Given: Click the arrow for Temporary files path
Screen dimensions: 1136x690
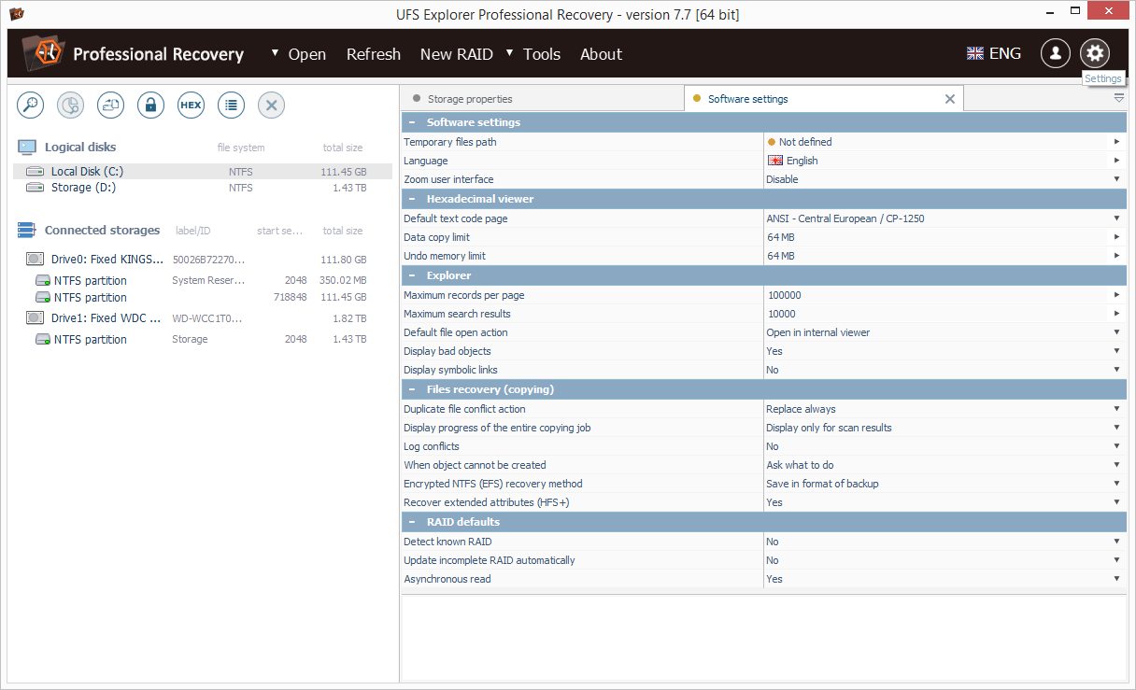Looking at the screenshot, I should (1116, 142).
